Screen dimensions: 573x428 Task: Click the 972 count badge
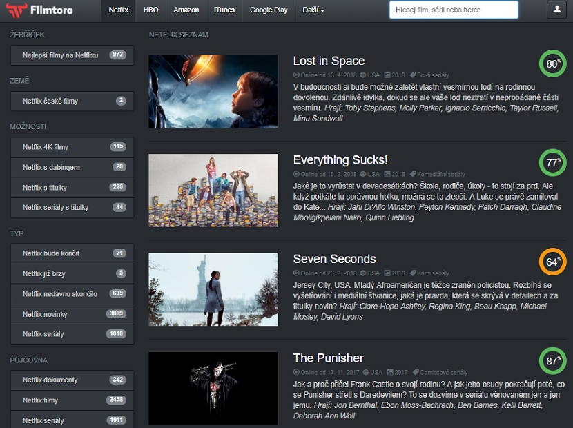click(117, 55)
